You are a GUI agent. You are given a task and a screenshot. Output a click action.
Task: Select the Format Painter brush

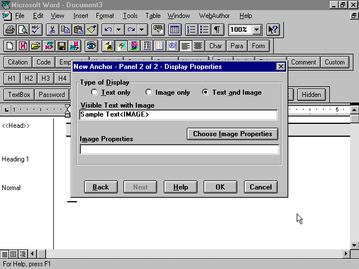pos(92,30)
